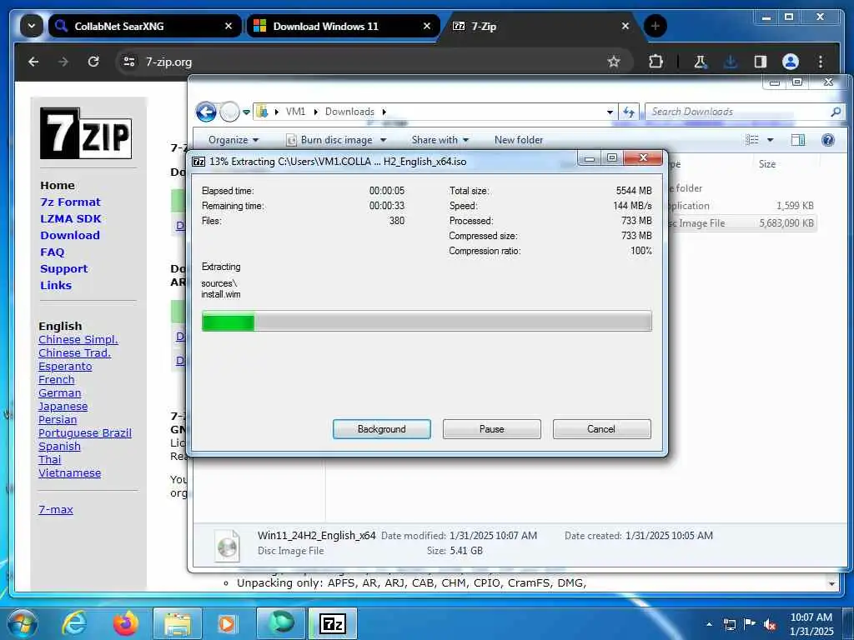The width and height of the screenshot is (854, 640).
Task: Open the Home link on 7-zip.org
Action: [58, 185]
